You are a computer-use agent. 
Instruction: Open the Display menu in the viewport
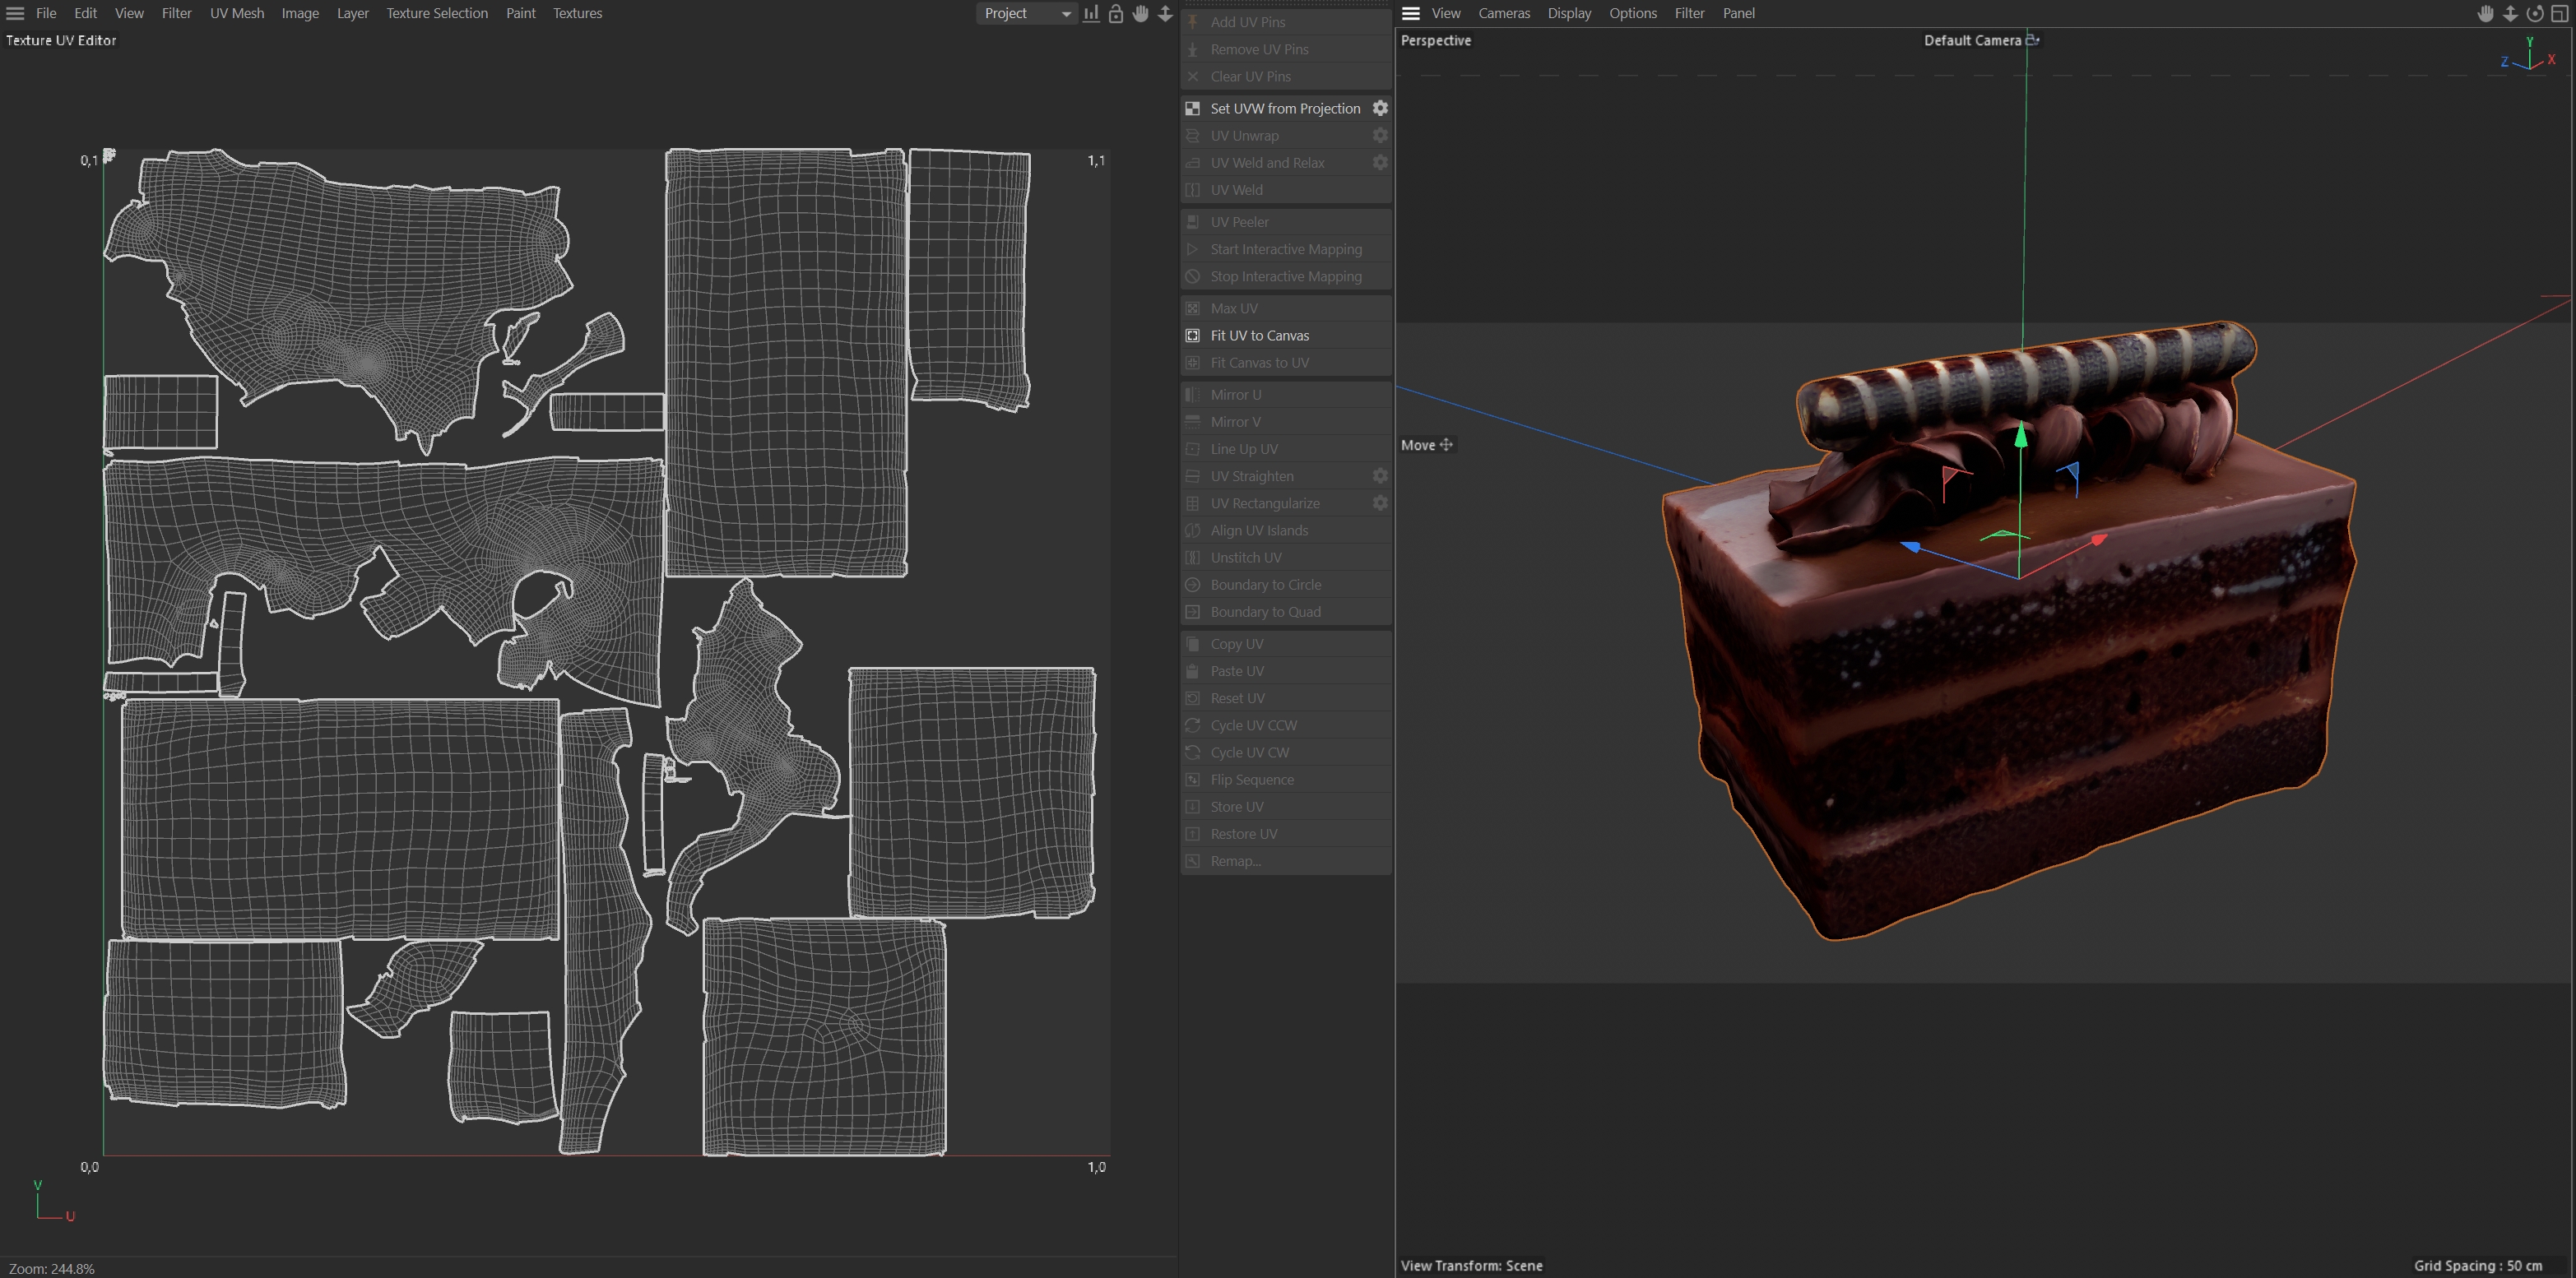tap(1569, 13)
